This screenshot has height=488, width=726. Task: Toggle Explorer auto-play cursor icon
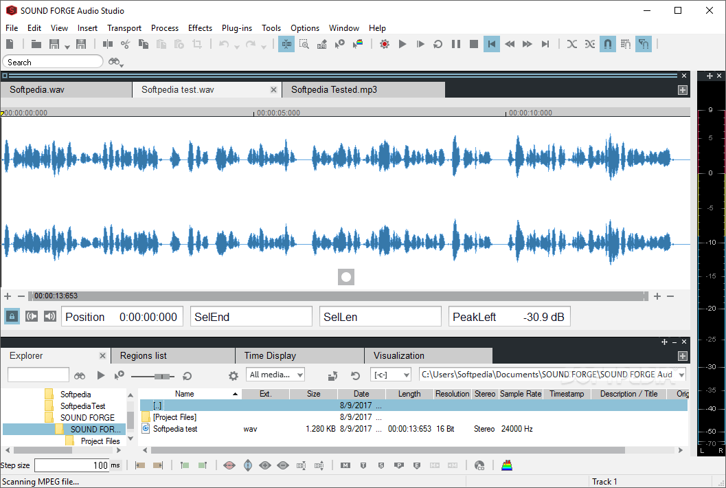tap(119, 376)
